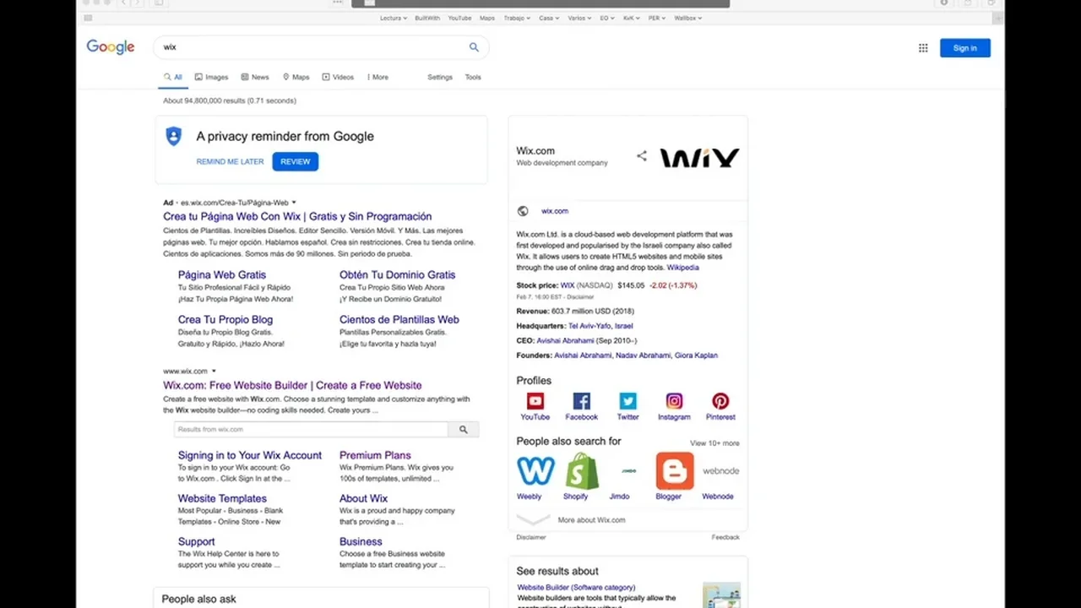Click the Wix logo in the knowledge panel

699,158
